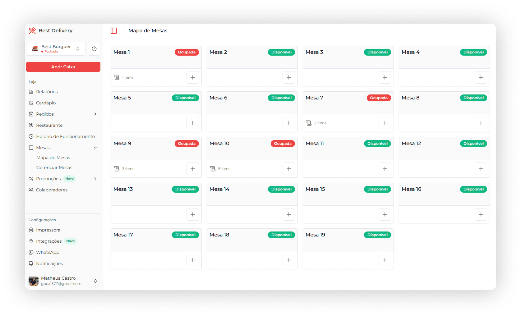Collapse the Mesas menu section
521x316 pixels.
[x=95, y=148]
